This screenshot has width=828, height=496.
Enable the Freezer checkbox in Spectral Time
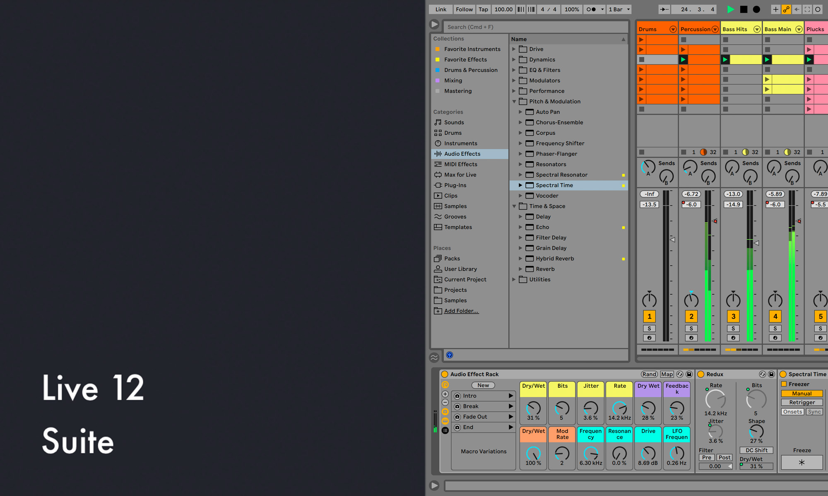coord(784,384)
